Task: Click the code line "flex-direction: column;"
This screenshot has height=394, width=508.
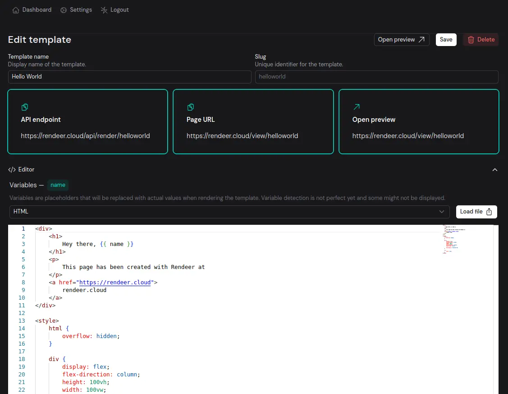Action: click(x=101, y=375)
